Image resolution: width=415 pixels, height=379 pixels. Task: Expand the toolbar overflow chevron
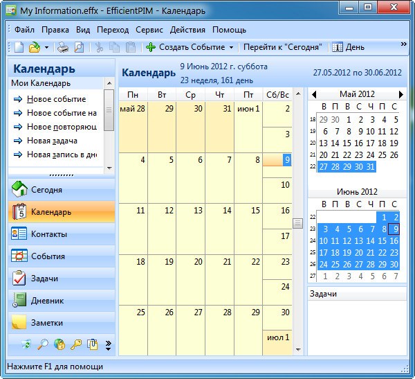(404, 44)
